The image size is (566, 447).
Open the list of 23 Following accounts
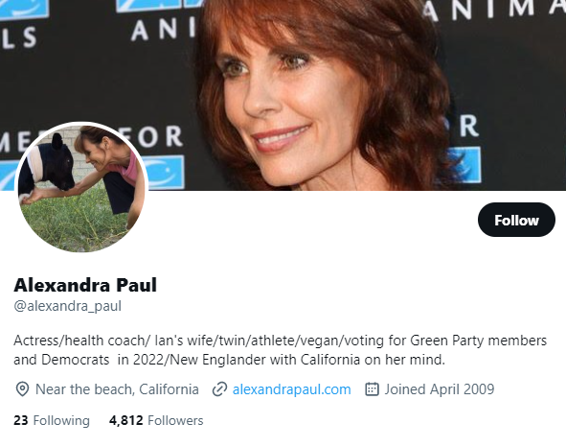(x=52, y=420)
